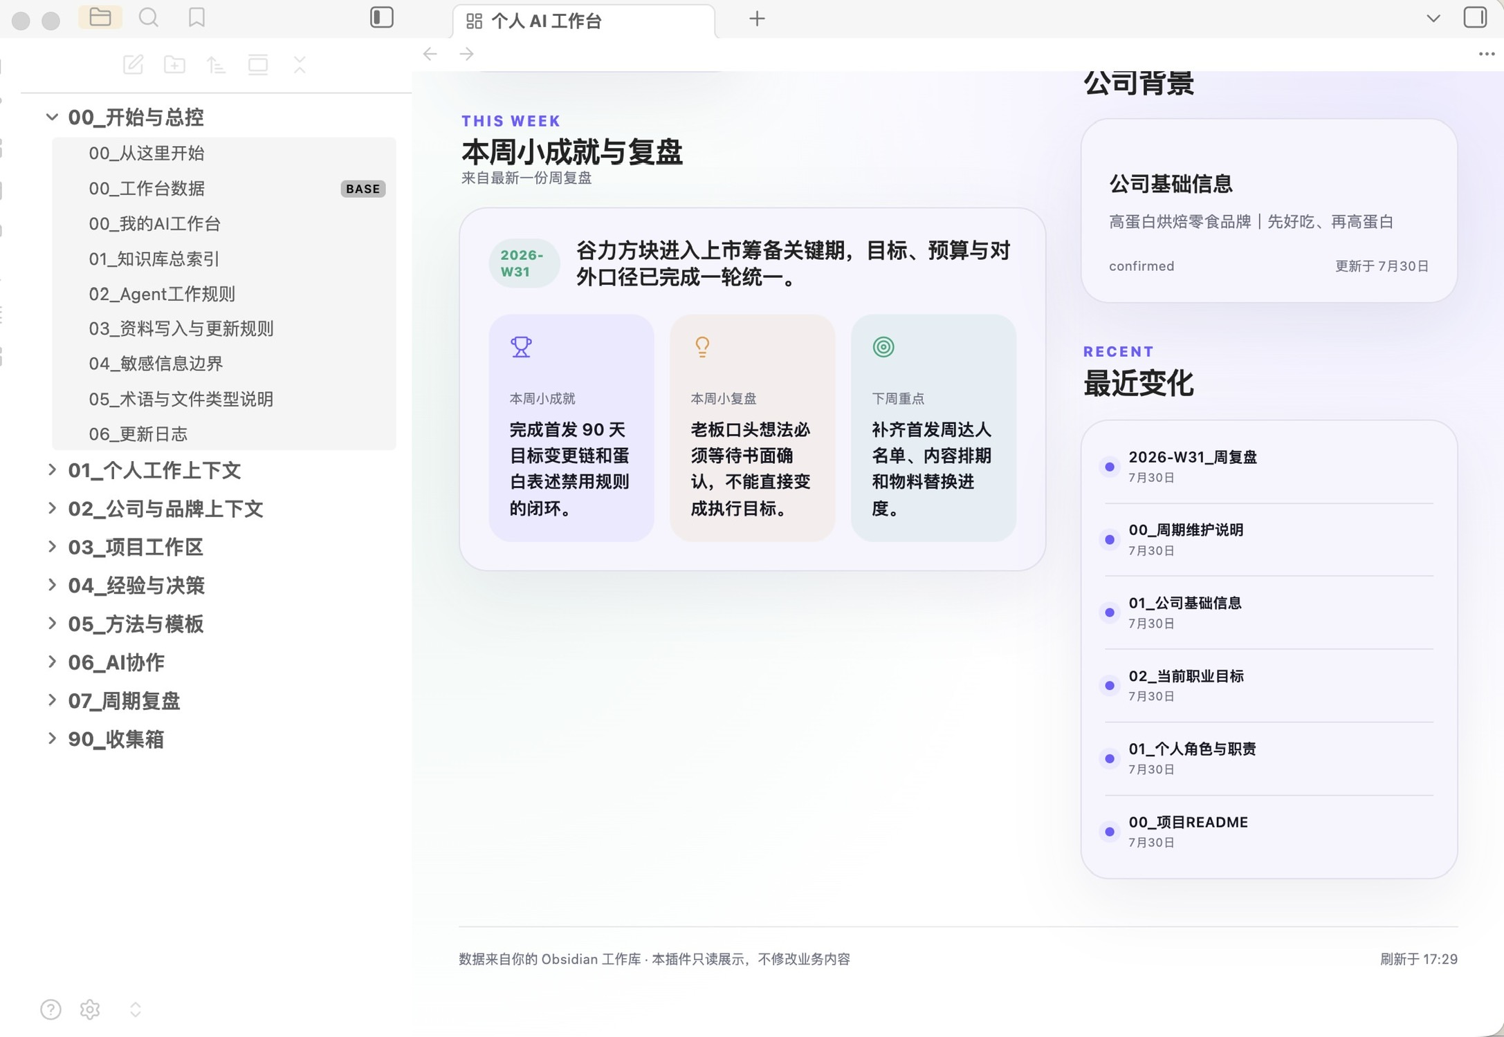Select the 下周重点 card text
1504x1037 pixels.
[x=931, y=469]
